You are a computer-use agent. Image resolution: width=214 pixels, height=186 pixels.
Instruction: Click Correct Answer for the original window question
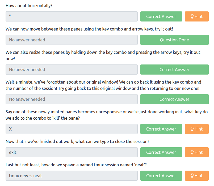click(174, 99)
